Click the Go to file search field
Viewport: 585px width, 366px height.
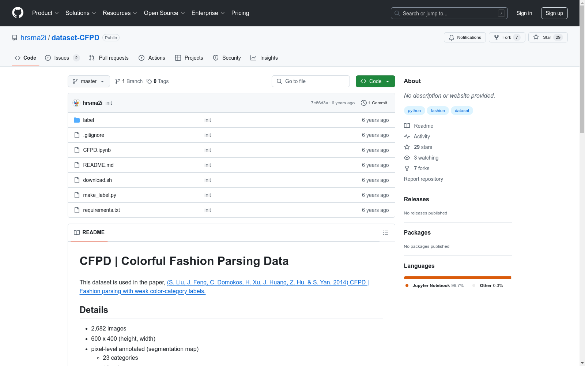tap(311, 81)
